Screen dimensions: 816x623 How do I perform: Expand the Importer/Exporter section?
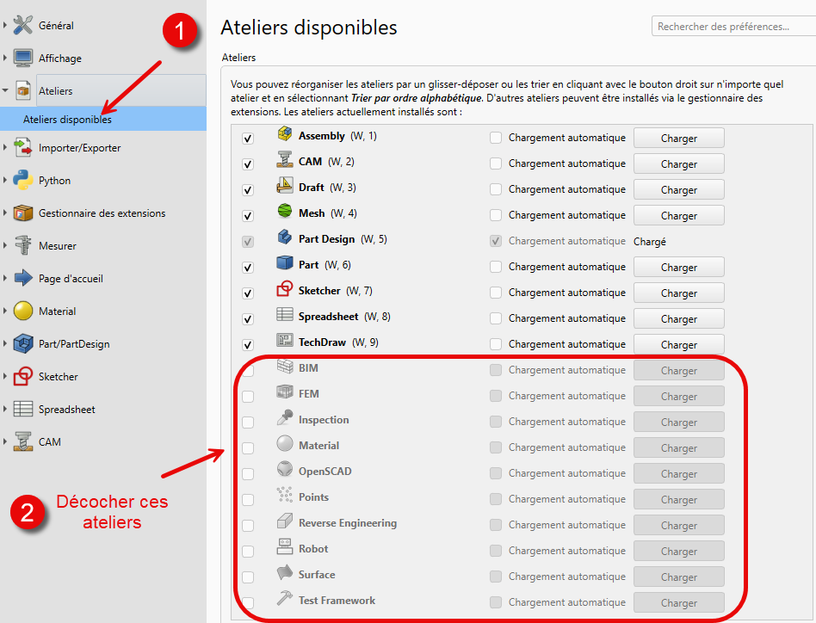pyautogui.click(x=5, y=148)
